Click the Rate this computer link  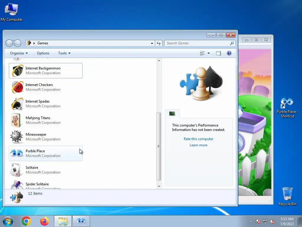click(x=198, y=139)
